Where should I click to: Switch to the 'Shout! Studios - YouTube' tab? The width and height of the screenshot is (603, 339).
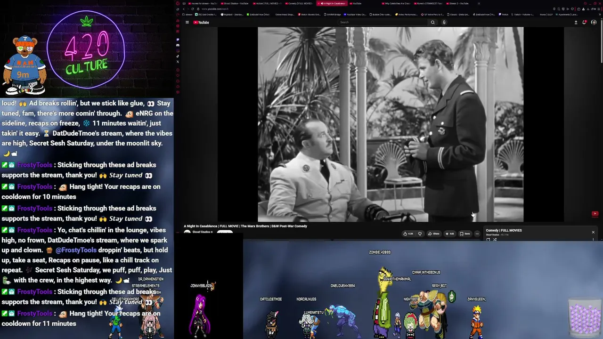tap(234, 3)
